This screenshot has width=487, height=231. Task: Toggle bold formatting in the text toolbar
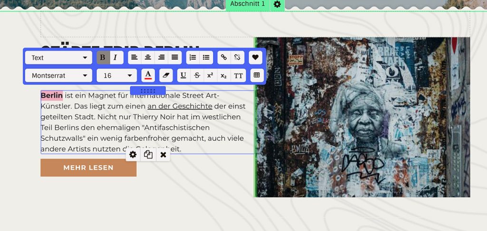tap(103, 57)
